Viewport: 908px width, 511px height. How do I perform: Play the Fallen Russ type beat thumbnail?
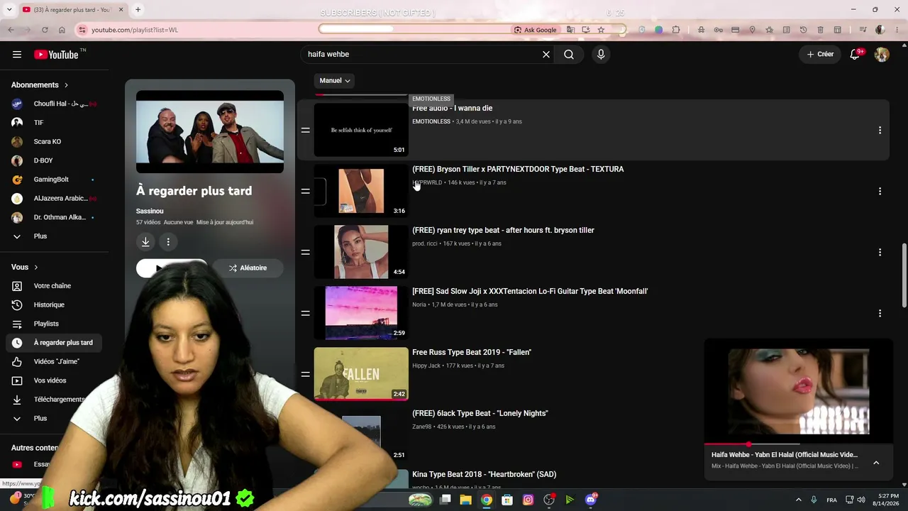pyautogui.click(x=361, y=374)
